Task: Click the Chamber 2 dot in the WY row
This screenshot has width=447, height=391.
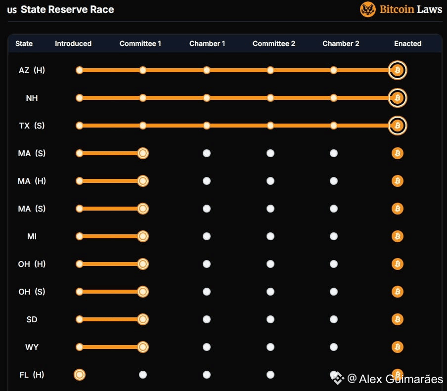Action: pyautogui.click(x=334, y=347)
